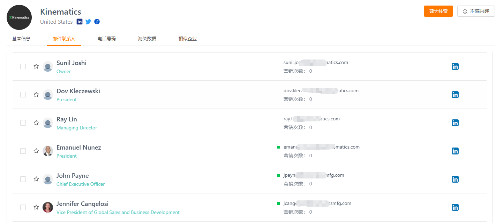The height and width of the screenshot is (223, 496).
Task: Click the Owner title under Sunil Joshi
Action: [63, 71]
